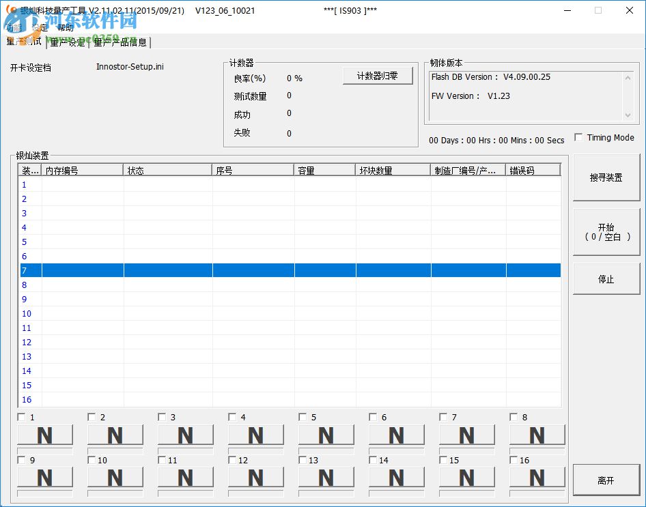Switch to the 量产设定 tab

point(67,42)
